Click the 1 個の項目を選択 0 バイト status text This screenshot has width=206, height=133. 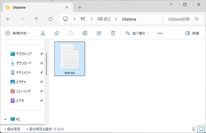(45, 129)
